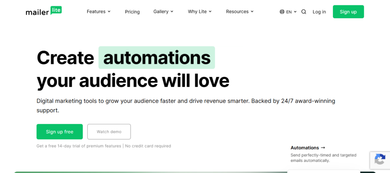This screenshot has width=390, height=173.
Task: Open the Why Lite dropdown
Action: pos(200,12)
